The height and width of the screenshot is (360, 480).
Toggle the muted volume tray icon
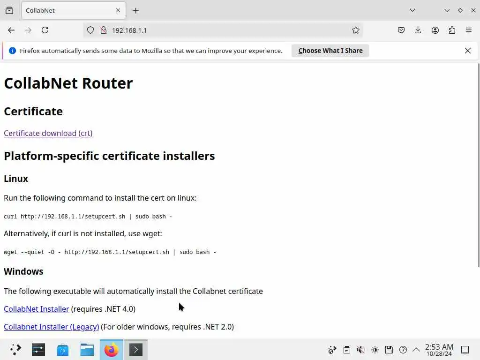360,350
